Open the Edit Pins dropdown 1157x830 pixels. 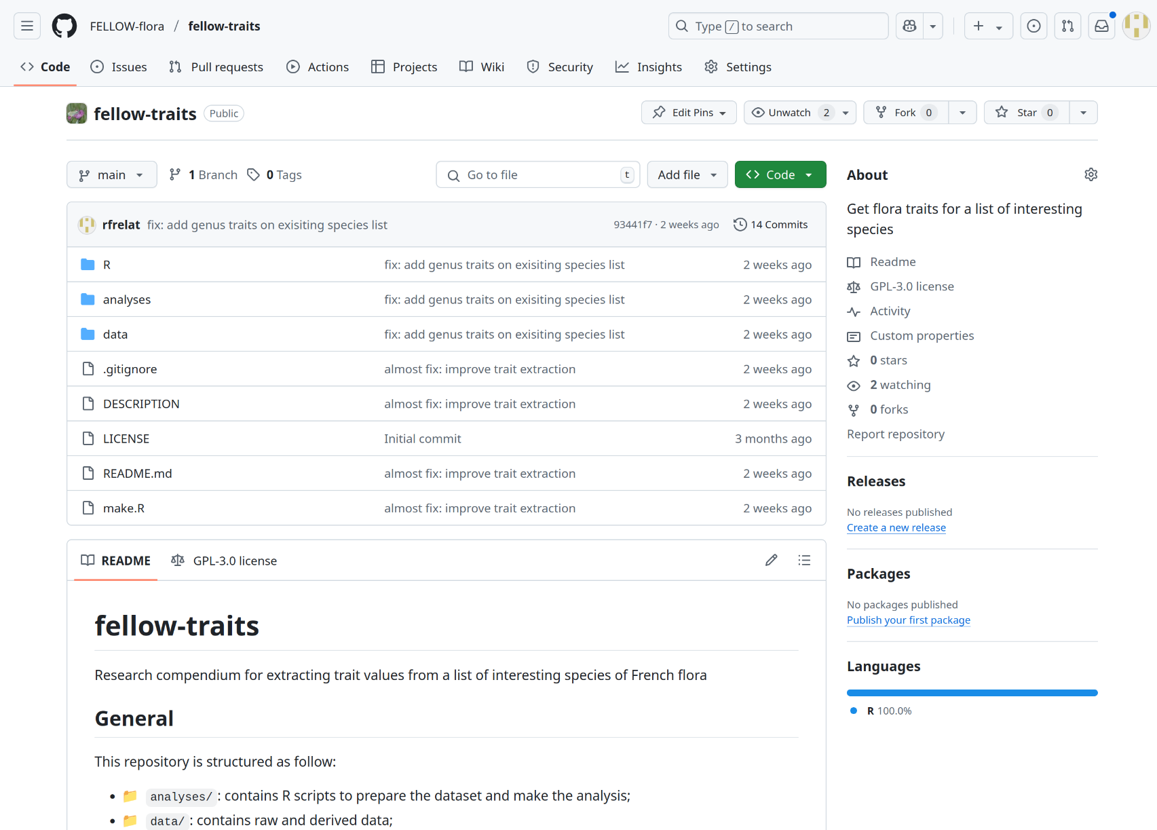689,113
